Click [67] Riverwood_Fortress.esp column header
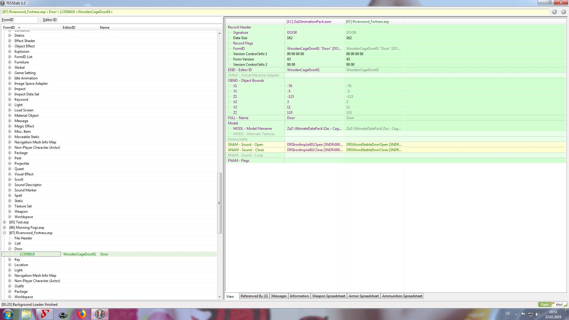The image size is (569, 320). pyautogui.click(x=373, y=22)
